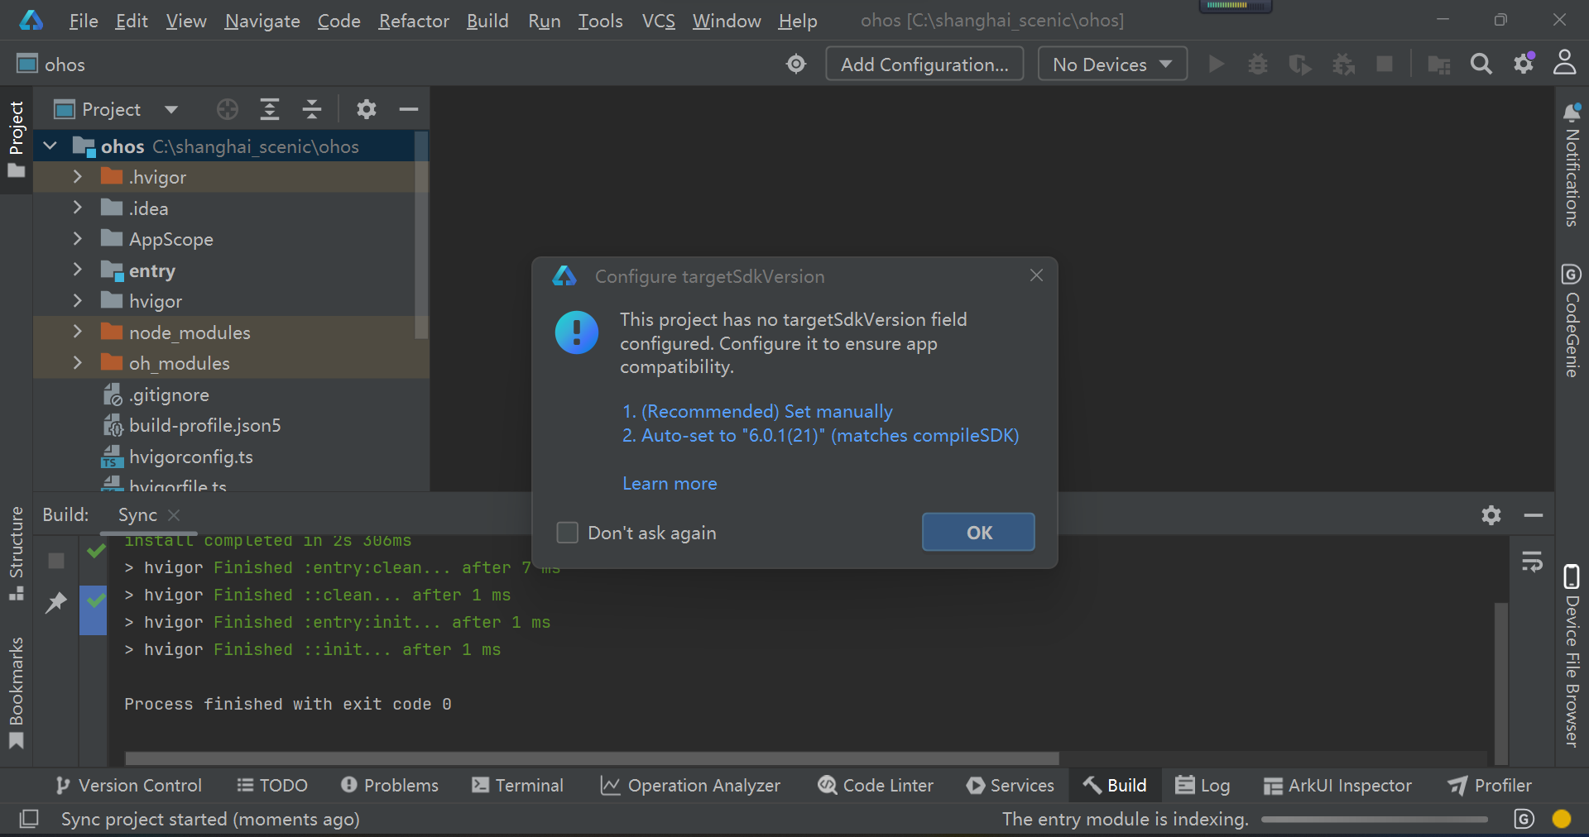Open the Build menu
Image resolution: width=1589 pixels, height=837 pixels.
tap(487, 21)
